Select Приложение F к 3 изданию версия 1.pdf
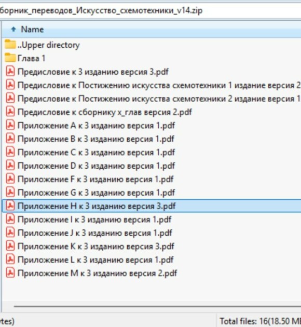 pyautogui.click(x=152, y=179)
